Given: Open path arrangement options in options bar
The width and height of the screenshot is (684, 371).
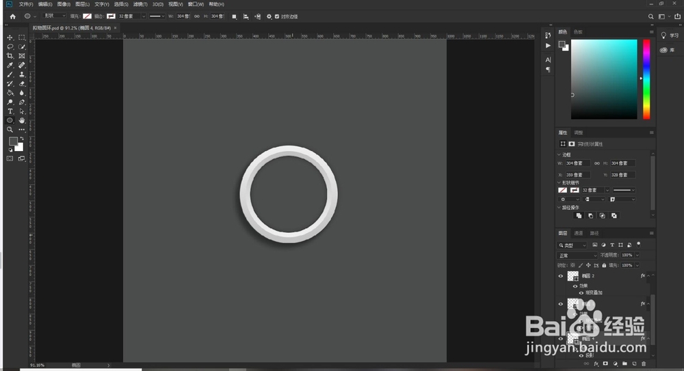Looking at the screenshot, I should tap(258, 16).
